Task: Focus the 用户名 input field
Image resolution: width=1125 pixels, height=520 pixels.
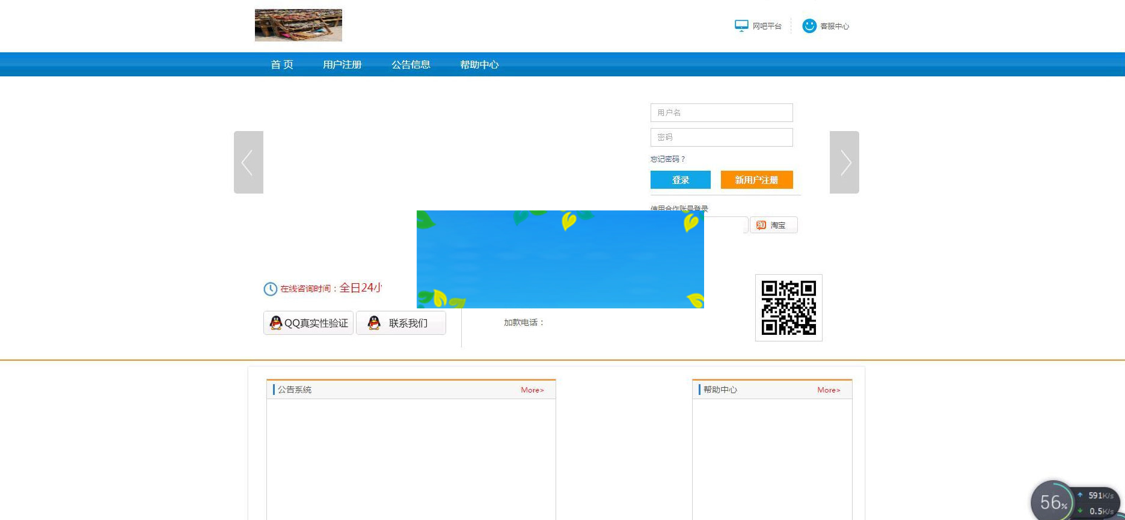Action: (x=722, y=112)
